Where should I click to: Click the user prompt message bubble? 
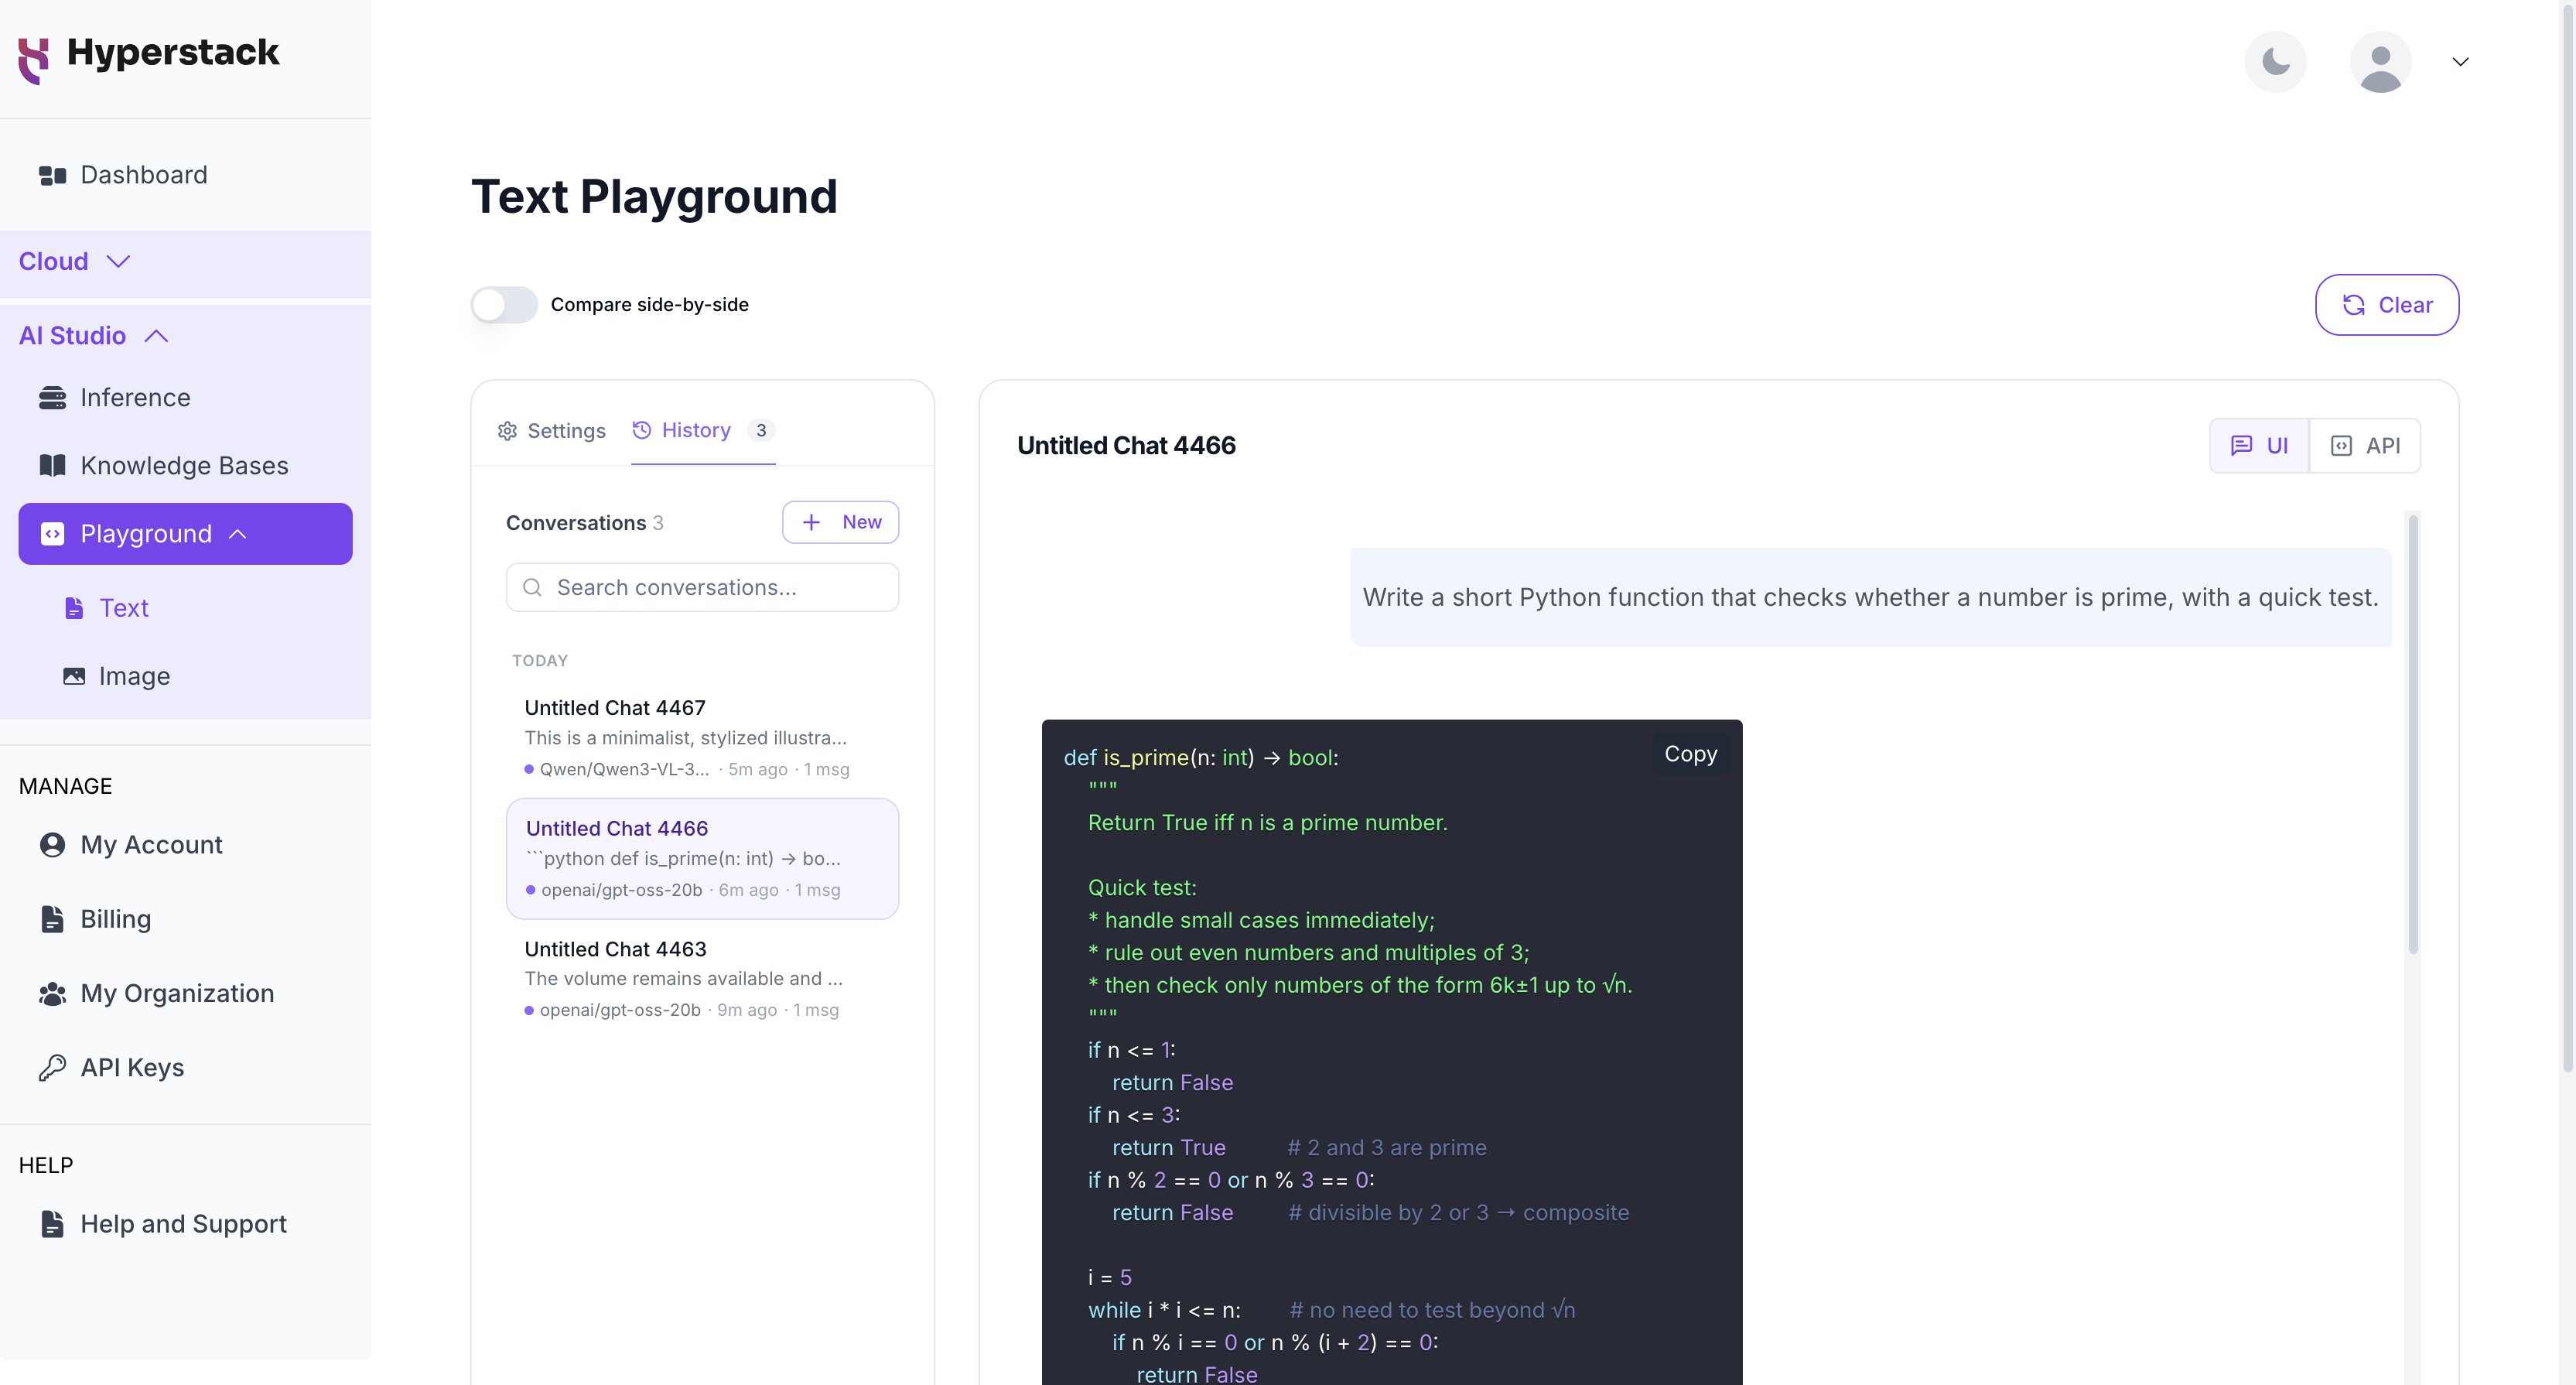1870,597
